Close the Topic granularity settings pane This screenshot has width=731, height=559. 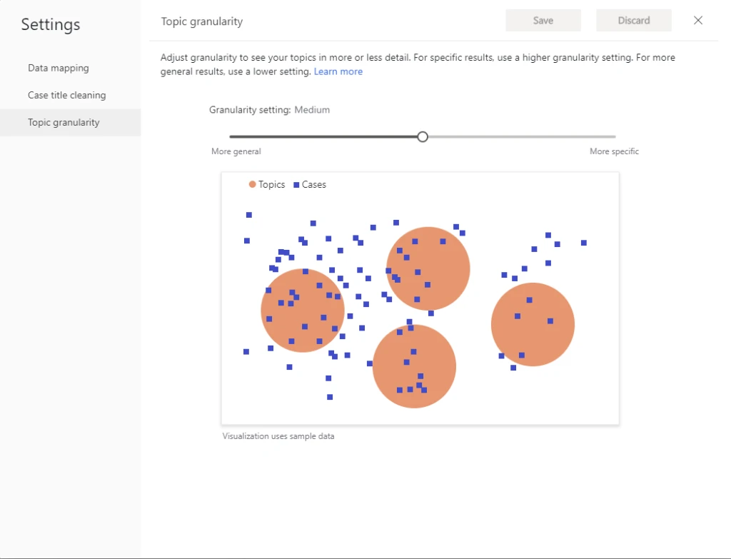pos(697,20)
